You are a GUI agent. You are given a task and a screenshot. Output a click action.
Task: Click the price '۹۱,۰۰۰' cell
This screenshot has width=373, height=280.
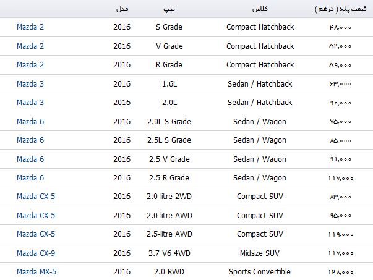click(x=340, y=159)
